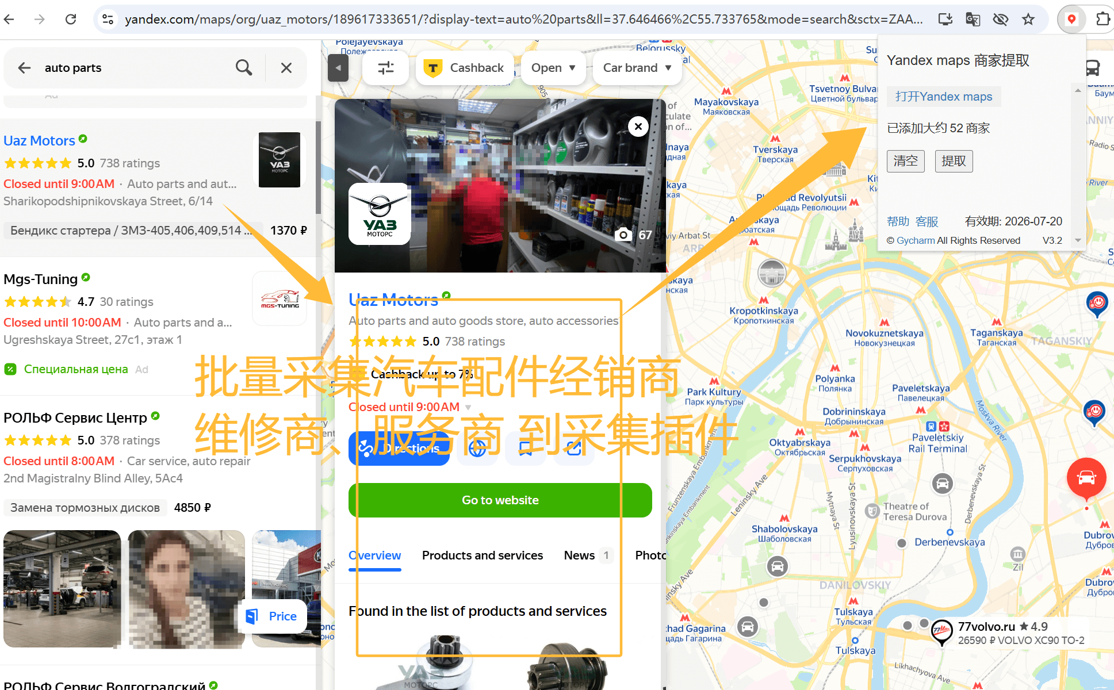Open the 客服 support link
The height and width of the screenshot is (690, 1114).
pos(927,221)
